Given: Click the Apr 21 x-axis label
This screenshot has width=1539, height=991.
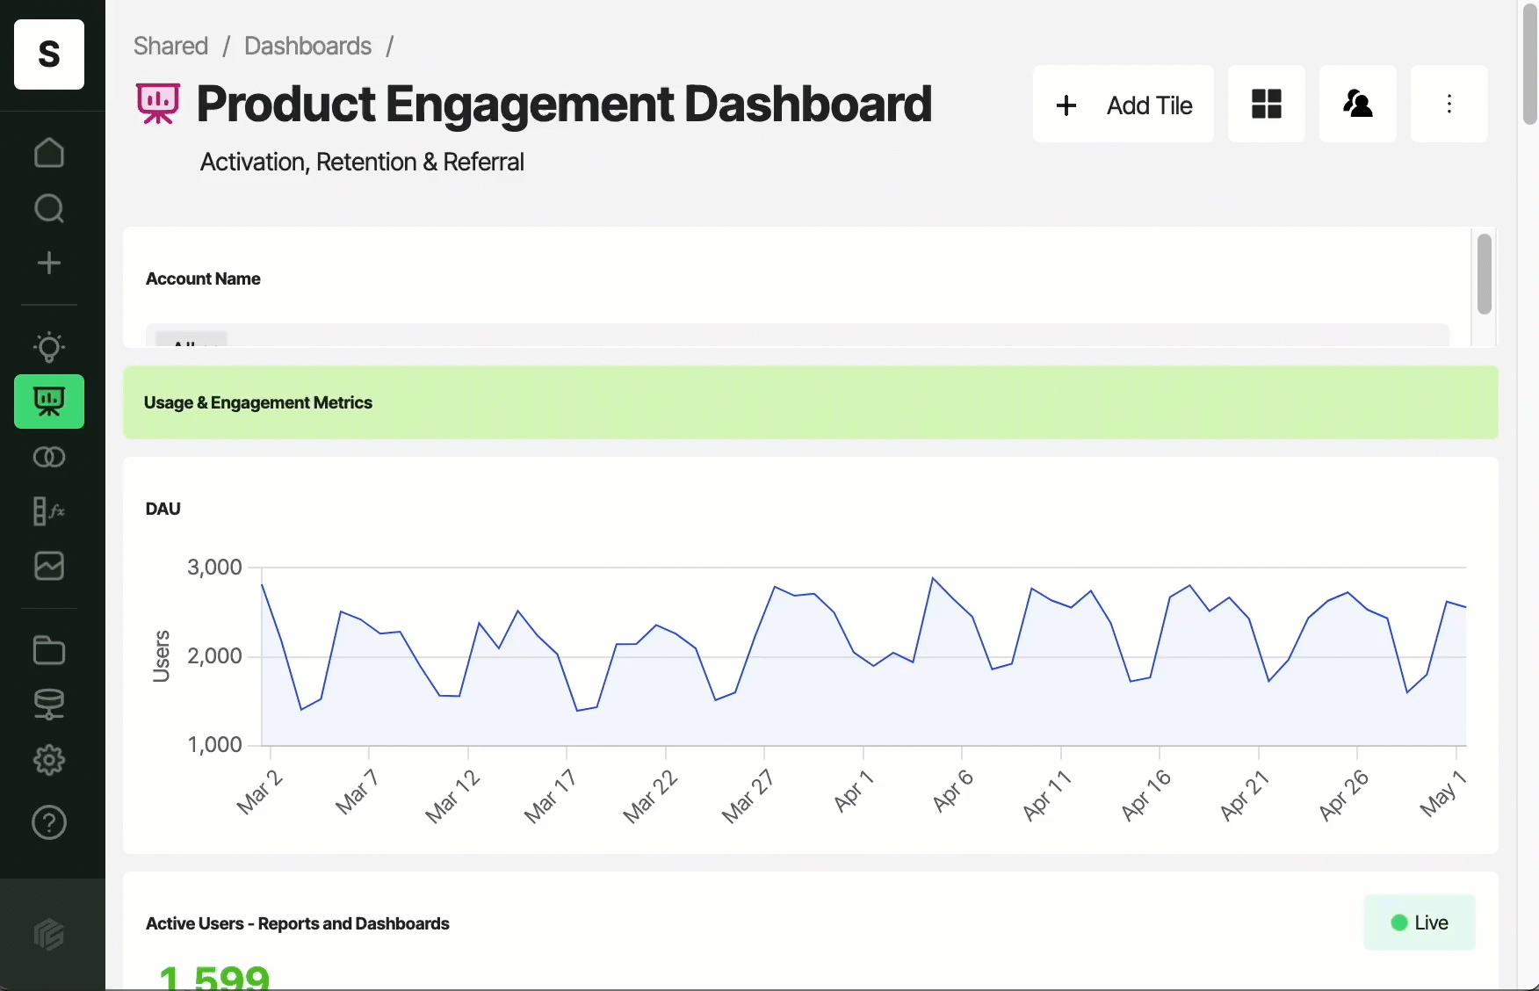Looking at the screenshot, I should point(1245,795).
